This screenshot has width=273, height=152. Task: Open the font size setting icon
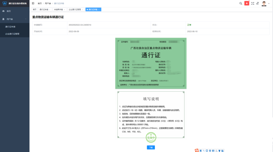(x=258, y=3)
